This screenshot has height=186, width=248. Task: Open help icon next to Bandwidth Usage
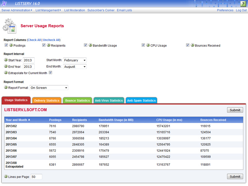point(90,45)
